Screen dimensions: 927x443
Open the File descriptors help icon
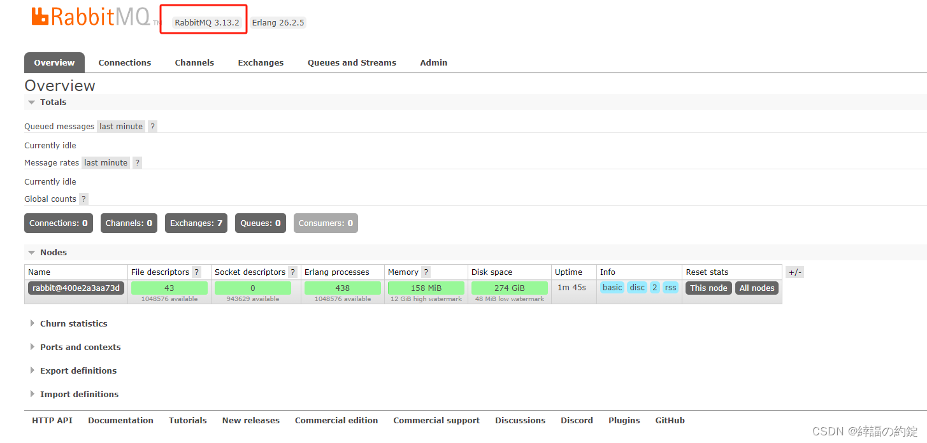click(197, 272)
